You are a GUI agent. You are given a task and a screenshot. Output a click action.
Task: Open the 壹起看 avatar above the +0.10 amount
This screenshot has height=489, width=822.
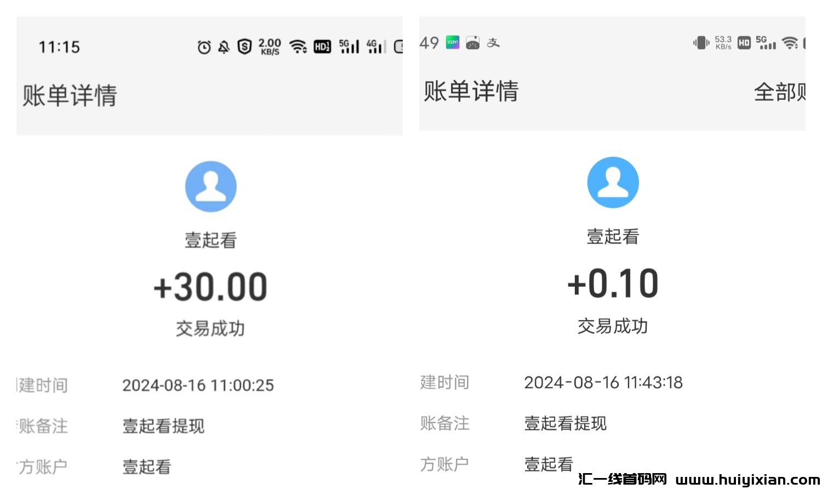point(613,183)
